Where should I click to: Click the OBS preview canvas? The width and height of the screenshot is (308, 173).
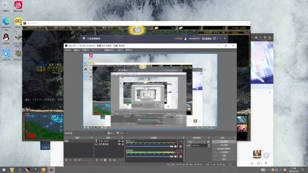click(x=150, y=91)
